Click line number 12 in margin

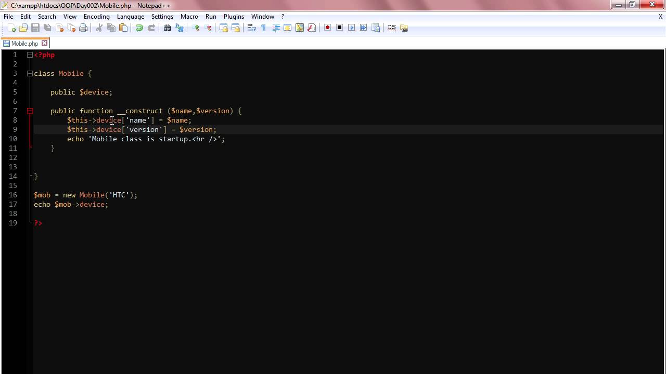(12, 158)
